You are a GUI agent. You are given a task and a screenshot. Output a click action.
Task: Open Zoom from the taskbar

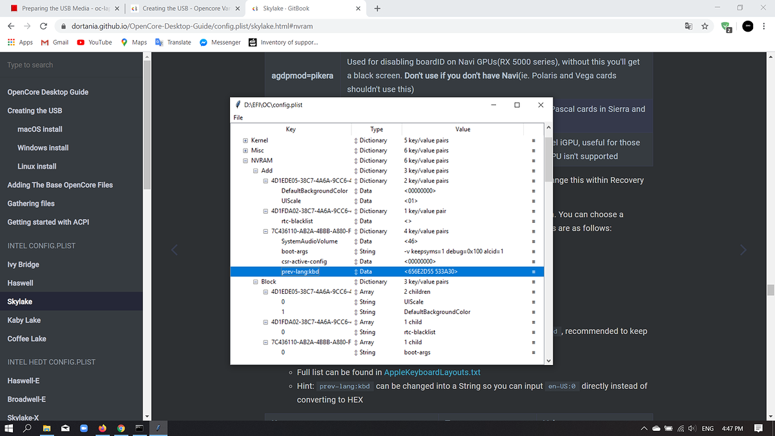pyautogui.click(x=84, y=428)
